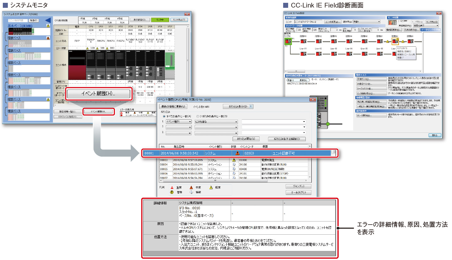Screen dimensions: 452x260
Task: Click the 溶接A1 station icon
Action: click(x=303, y=41)
